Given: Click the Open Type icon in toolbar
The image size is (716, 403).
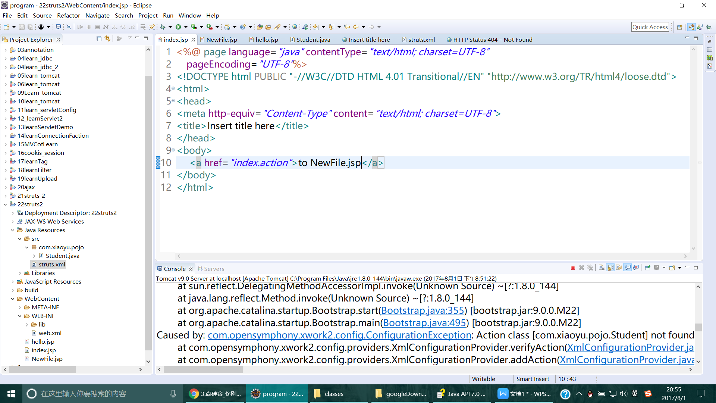Looking at the screenshot, I should (x=260, y=27).
